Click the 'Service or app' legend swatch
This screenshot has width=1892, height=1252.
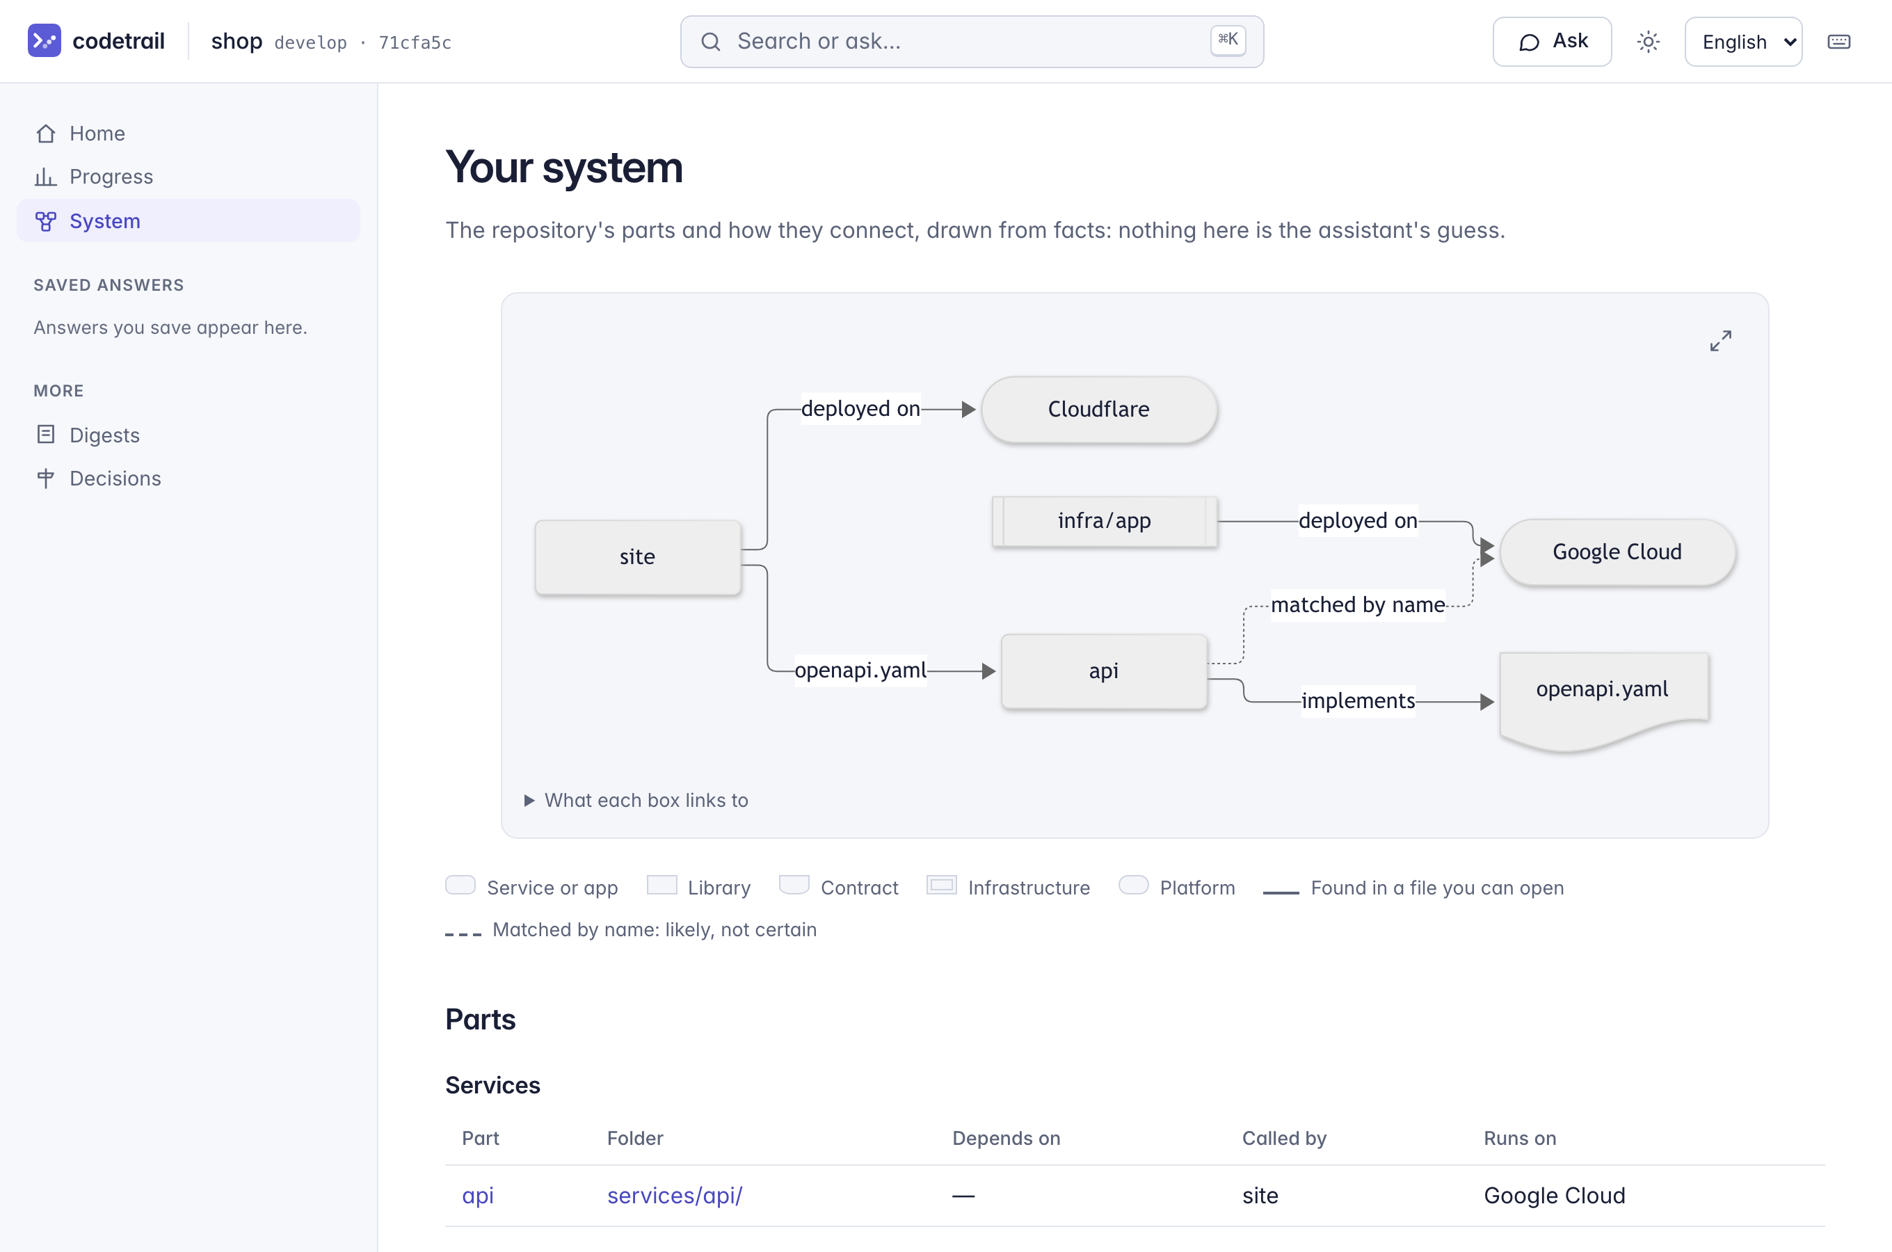460,885
